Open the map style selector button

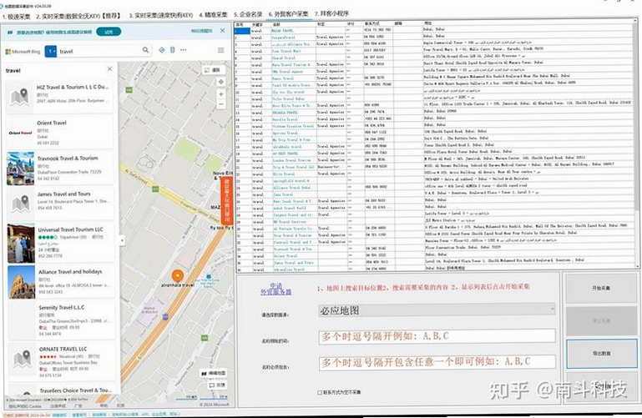[213, 70]
